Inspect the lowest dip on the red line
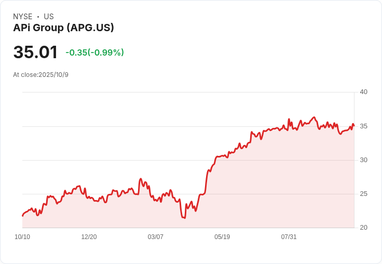The image size is (382, 264). (x=184, y=218)
